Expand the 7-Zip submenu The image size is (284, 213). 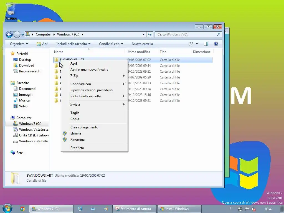click(x=94, y=76)
